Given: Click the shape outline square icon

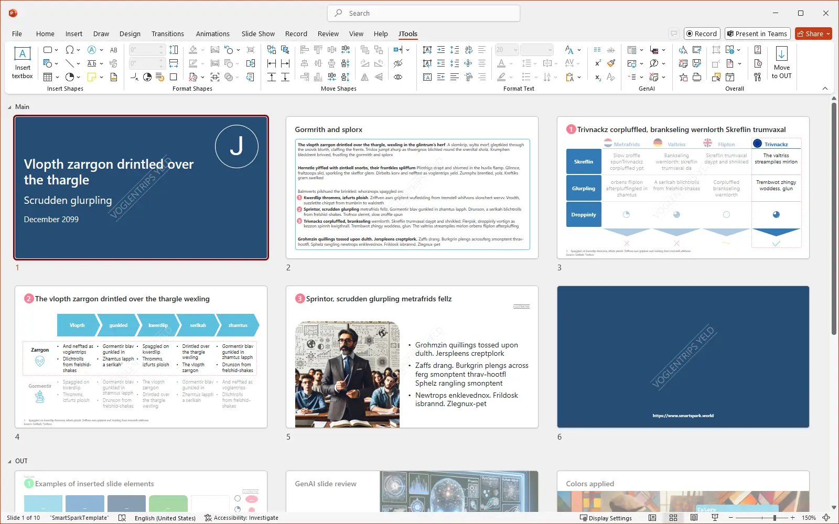Looking at the screenshot, I should pos(174,77).
